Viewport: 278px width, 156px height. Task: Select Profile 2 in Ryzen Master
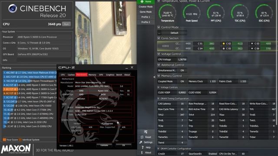[146, 22]
